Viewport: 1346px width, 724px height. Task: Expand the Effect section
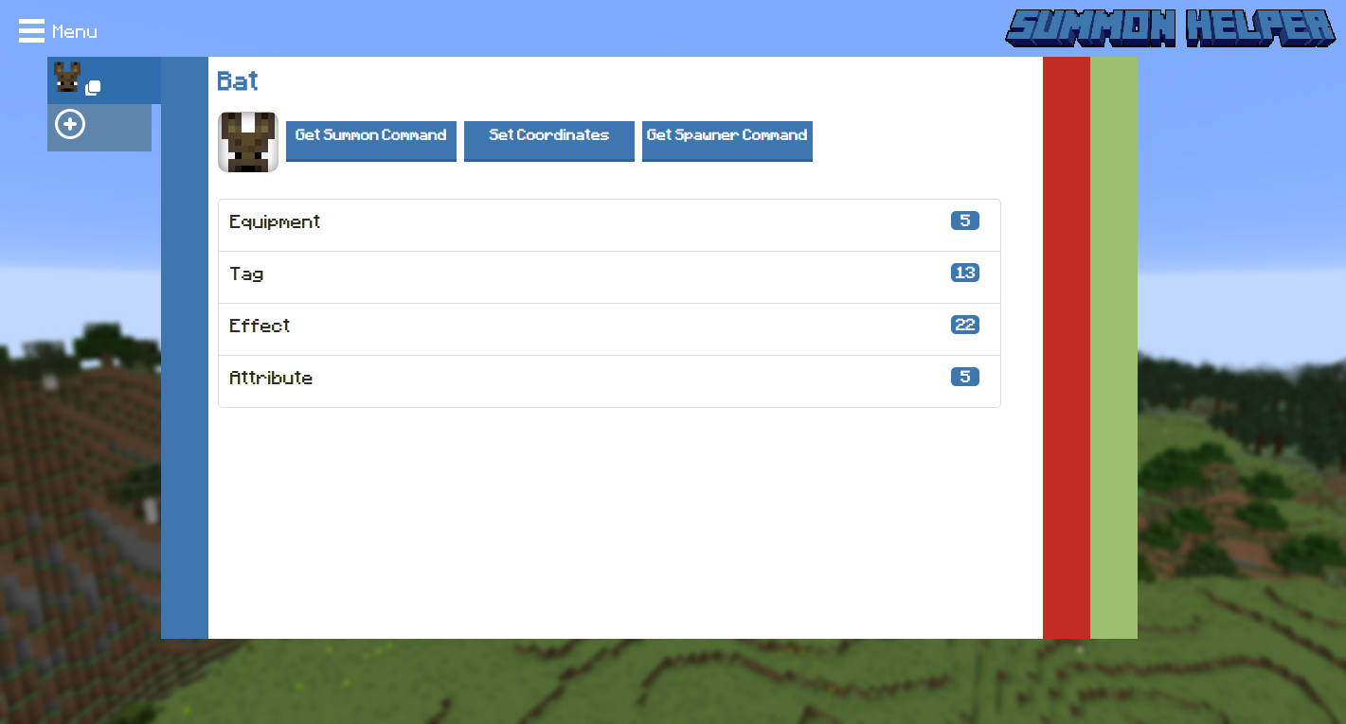point(609,329)
